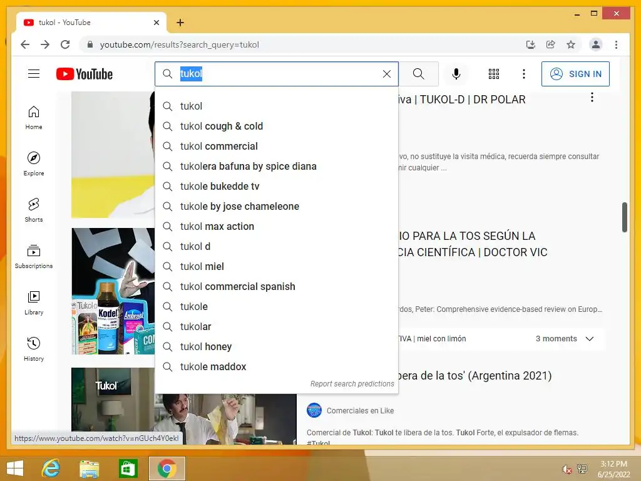Click the browser forward arrow
Screen dimensions: 641x481
pyautogui.click(x=45, y=44)
